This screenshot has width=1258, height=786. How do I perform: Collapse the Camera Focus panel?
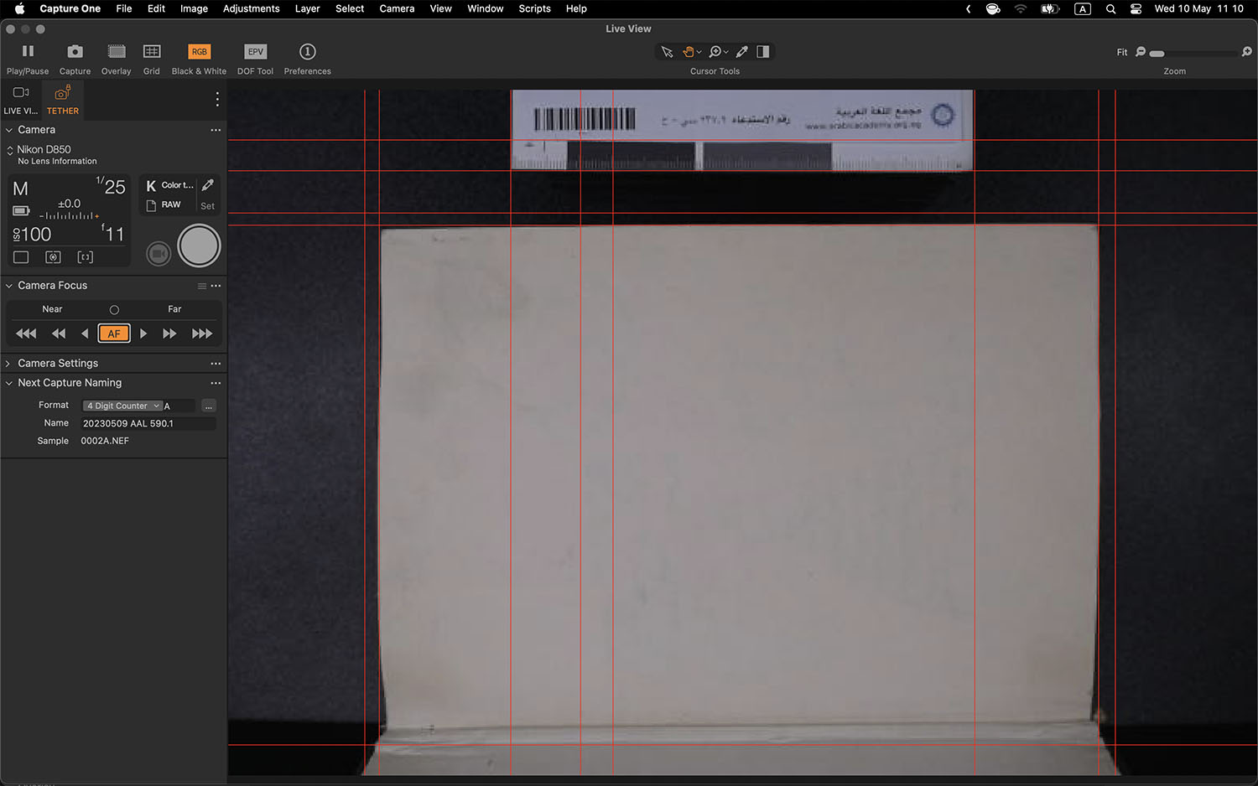(x=9, y=286)
